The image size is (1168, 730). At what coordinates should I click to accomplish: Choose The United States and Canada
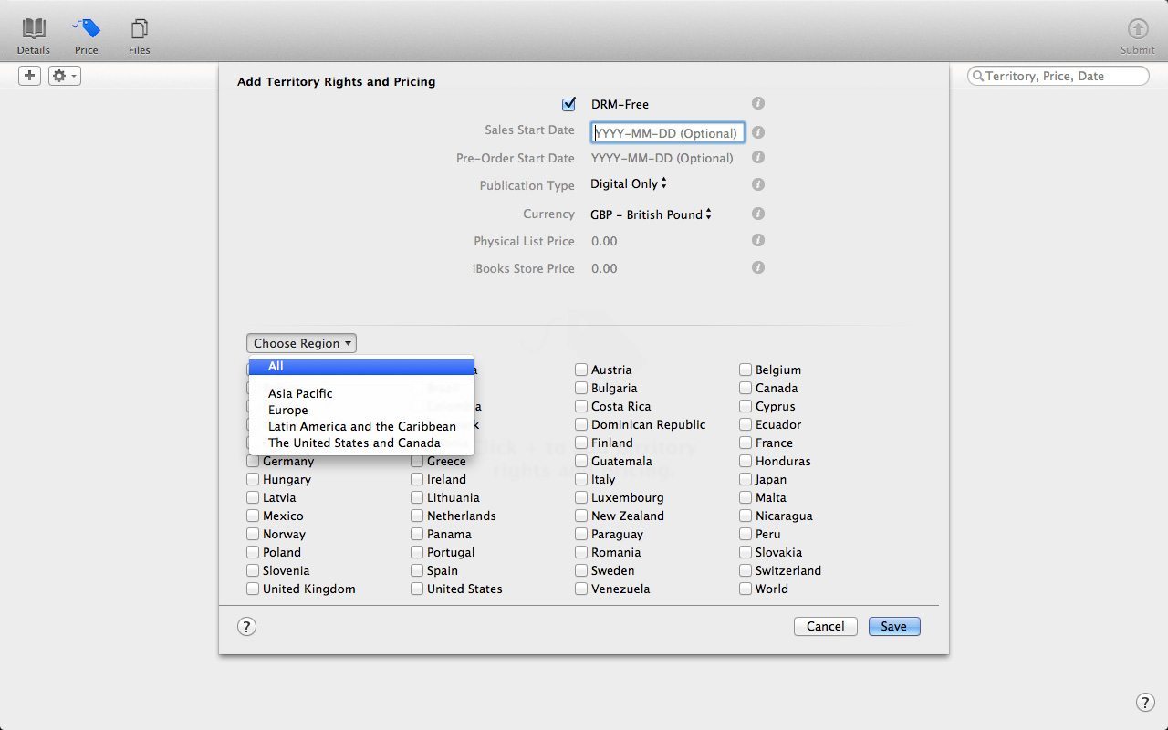[361, 443]
